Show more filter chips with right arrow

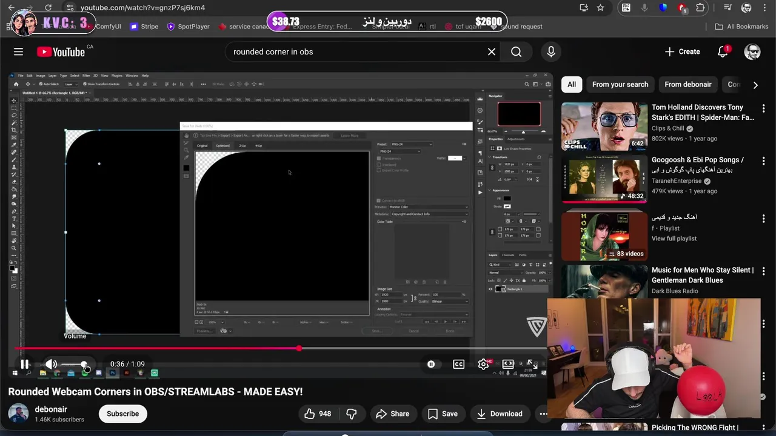coord(755,85)
